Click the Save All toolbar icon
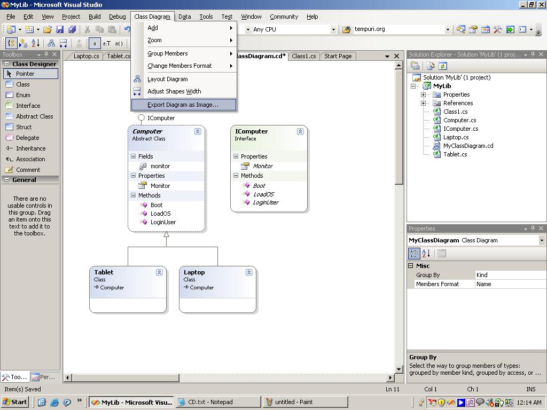 pos(72,30)
